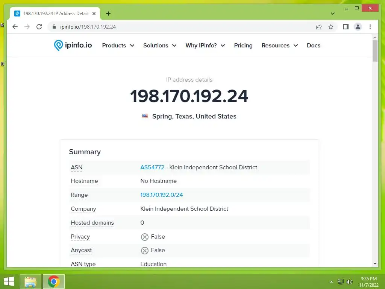Click the ASN label in the Summary
The image size is (385, 289).
tap(77, 167)
